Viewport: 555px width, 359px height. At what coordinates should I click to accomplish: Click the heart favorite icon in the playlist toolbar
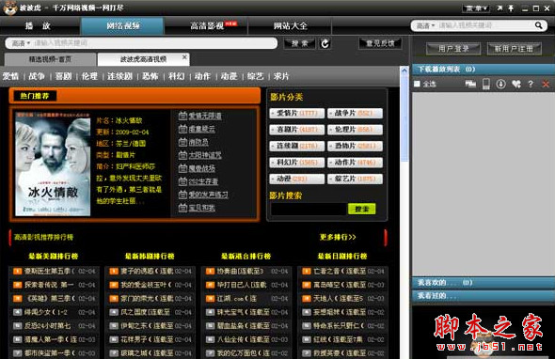click(516, 84)
